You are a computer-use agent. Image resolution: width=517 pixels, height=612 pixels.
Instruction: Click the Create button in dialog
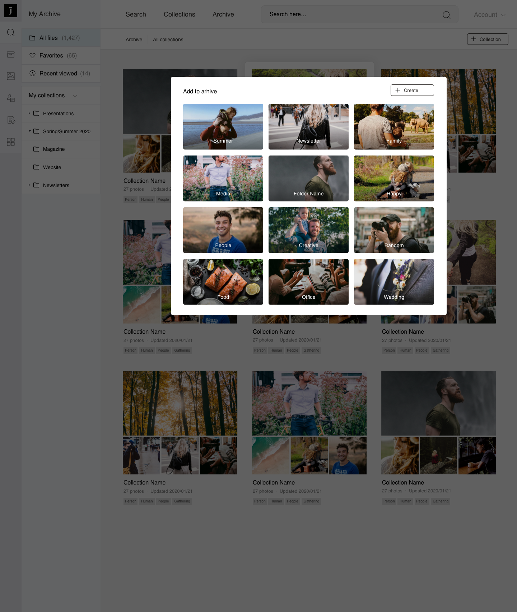click(x=412, y=90)
